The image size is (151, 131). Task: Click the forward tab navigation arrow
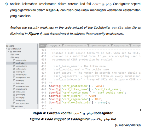coord(43,46)
